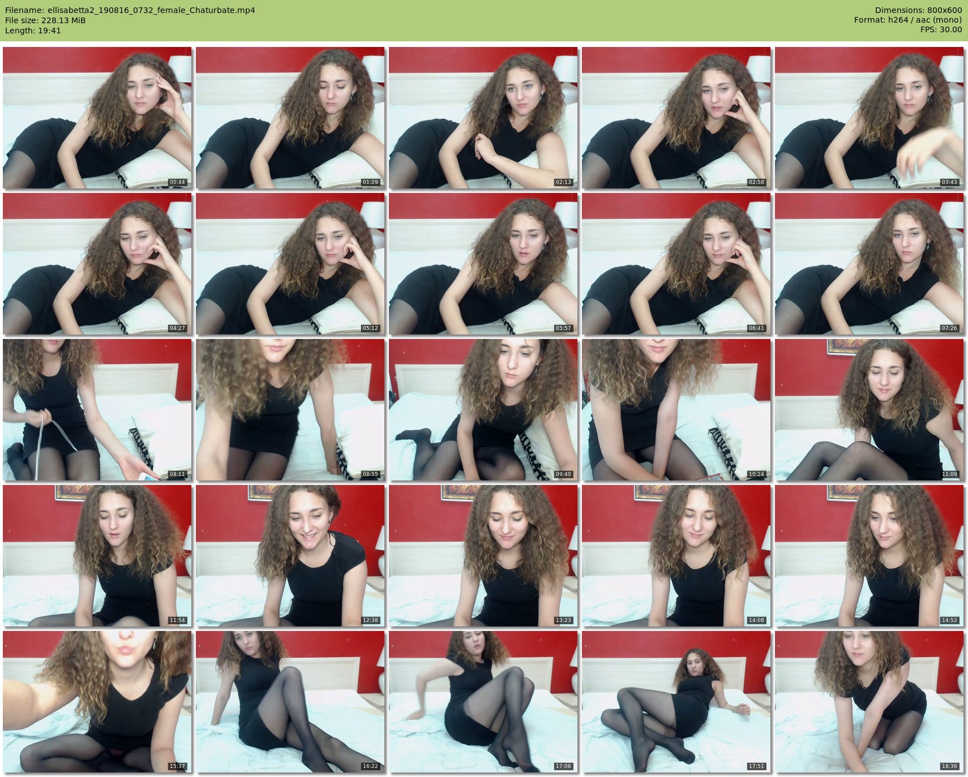Screen dimensions: 968x777
Task: Select the thumbnail timestamped 03:43
Action: pos(870,118)
